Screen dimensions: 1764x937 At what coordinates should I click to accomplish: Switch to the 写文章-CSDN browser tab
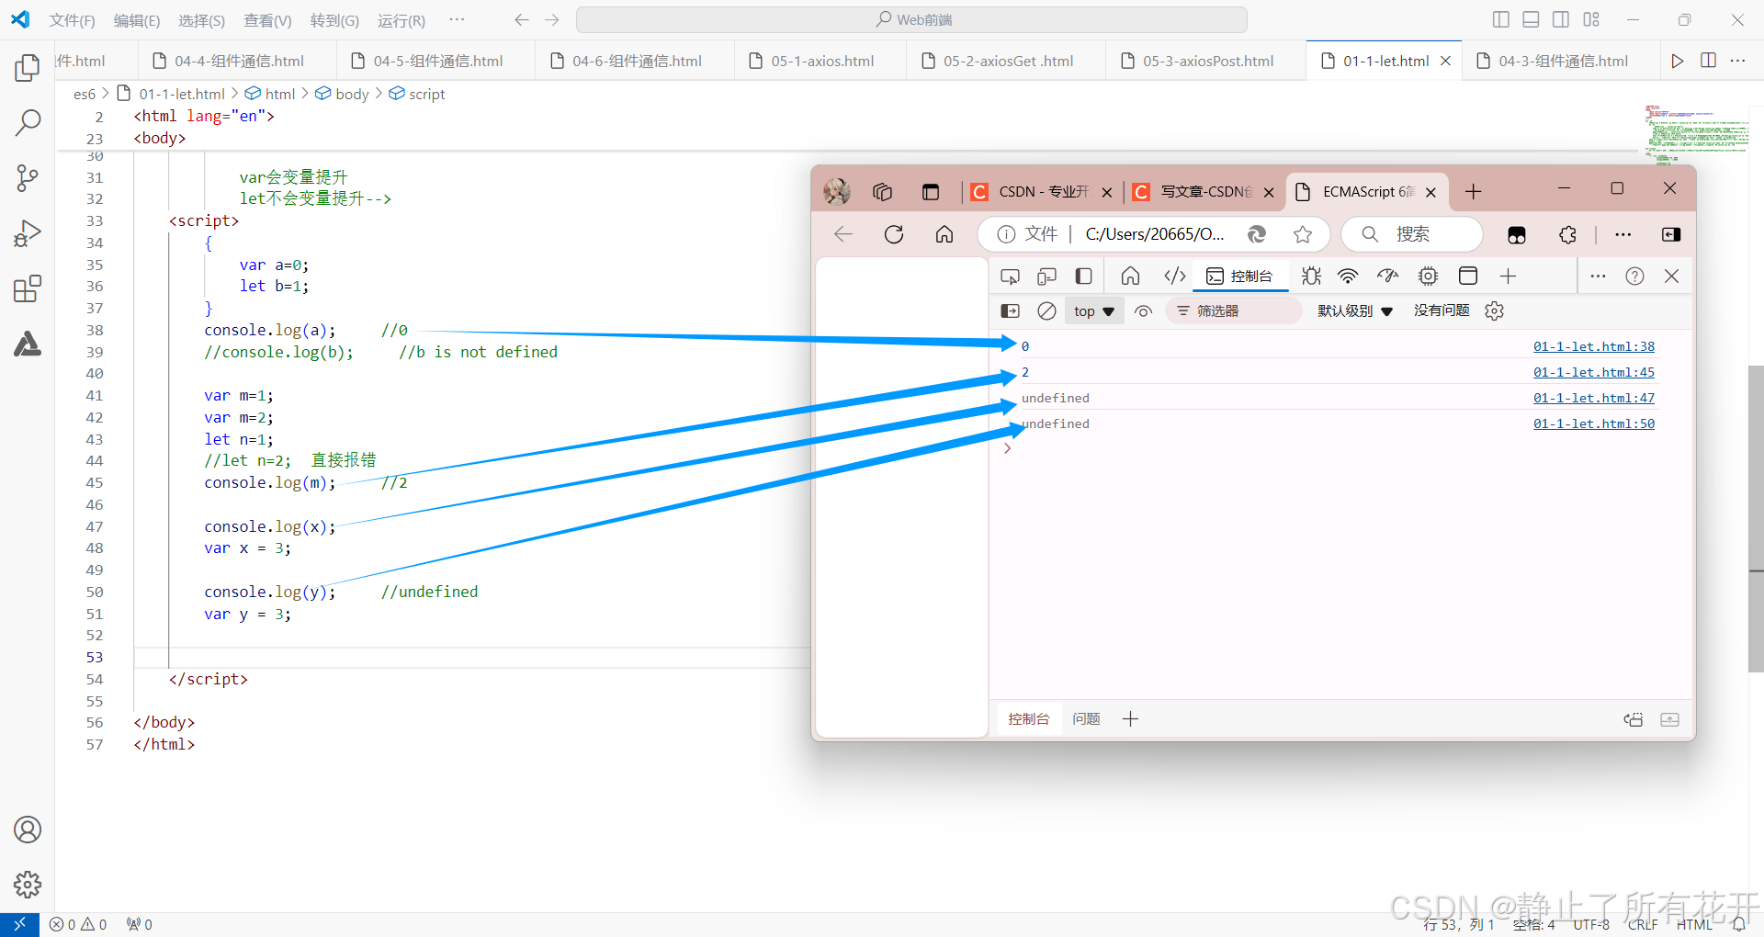(1204, 191)
